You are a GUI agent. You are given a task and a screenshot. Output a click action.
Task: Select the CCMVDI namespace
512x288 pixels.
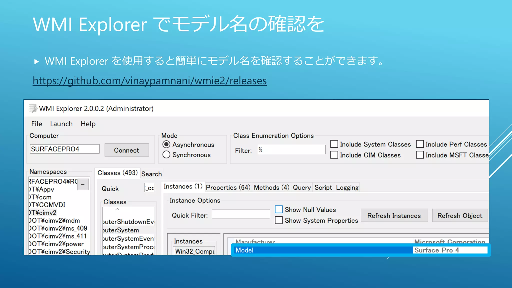(47, 205)
